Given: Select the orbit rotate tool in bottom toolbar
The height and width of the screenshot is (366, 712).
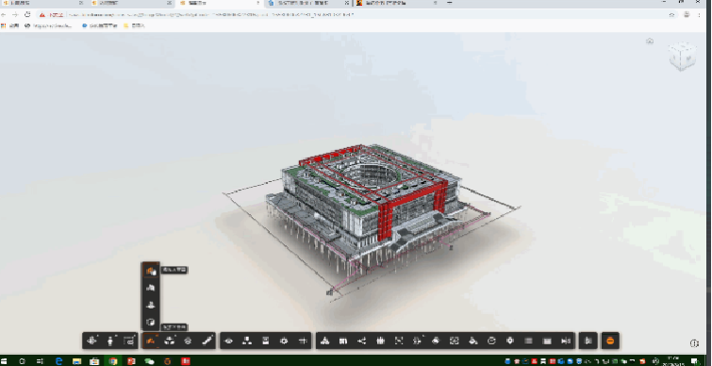Looking at the screenshot, I should (x=92, y=341).
